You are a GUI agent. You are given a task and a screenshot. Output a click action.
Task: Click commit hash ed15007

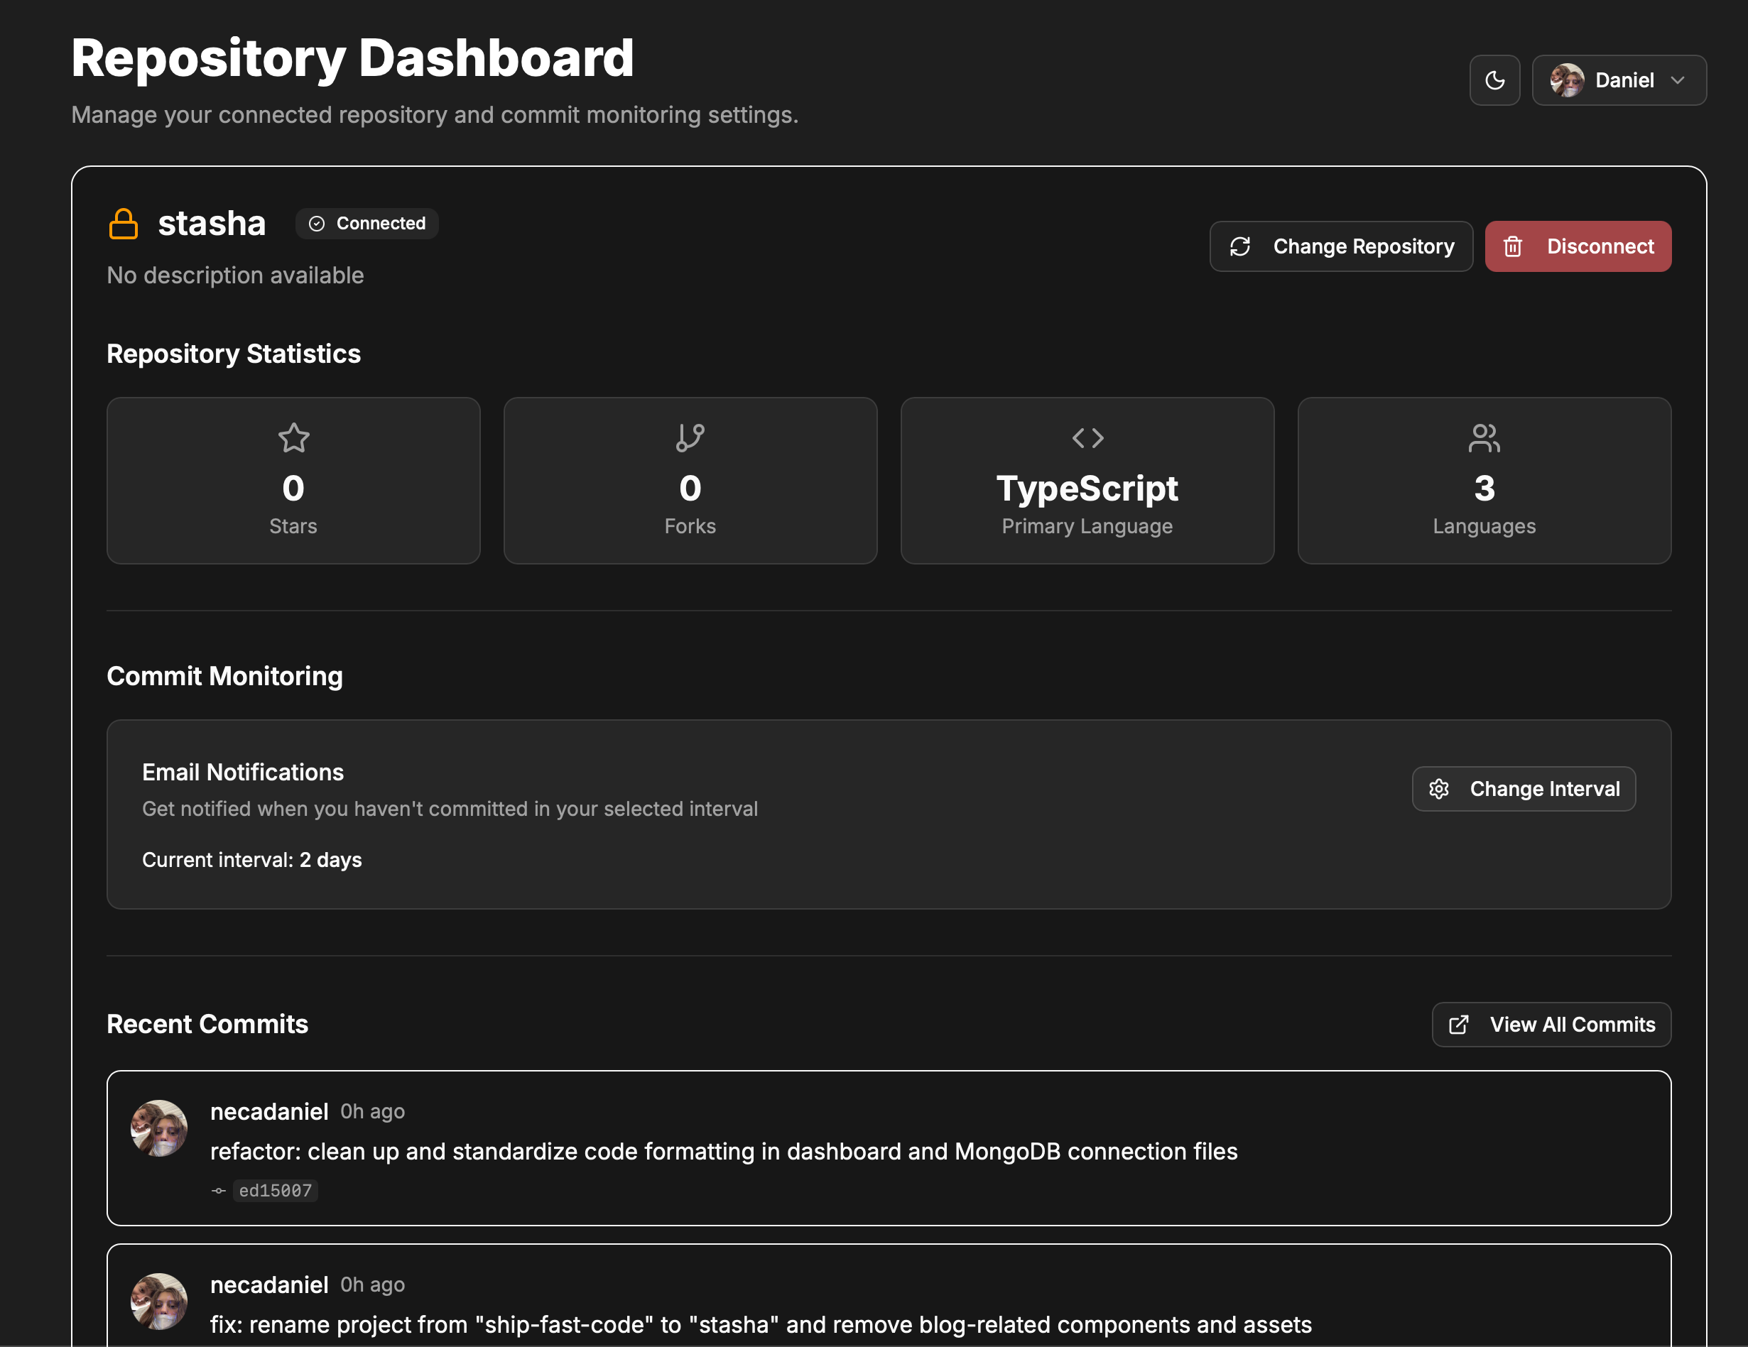point(276,1190)
